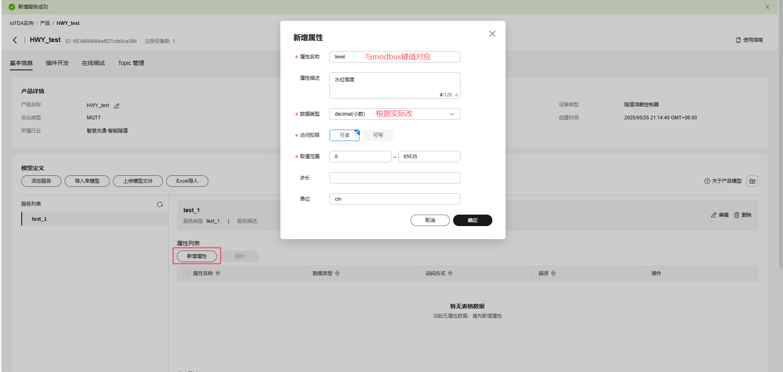Click the 关于产品模型 help icon
Image resolution: width=783 pixels, height=372 pixels.
point(707,181)
